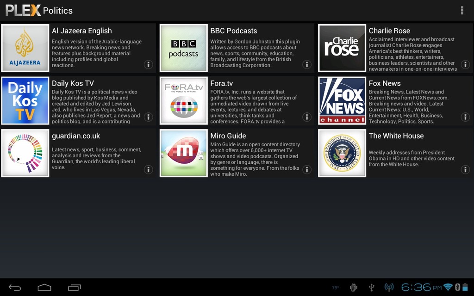
Task: Select the Fox News title
Action: click(385, 83)
